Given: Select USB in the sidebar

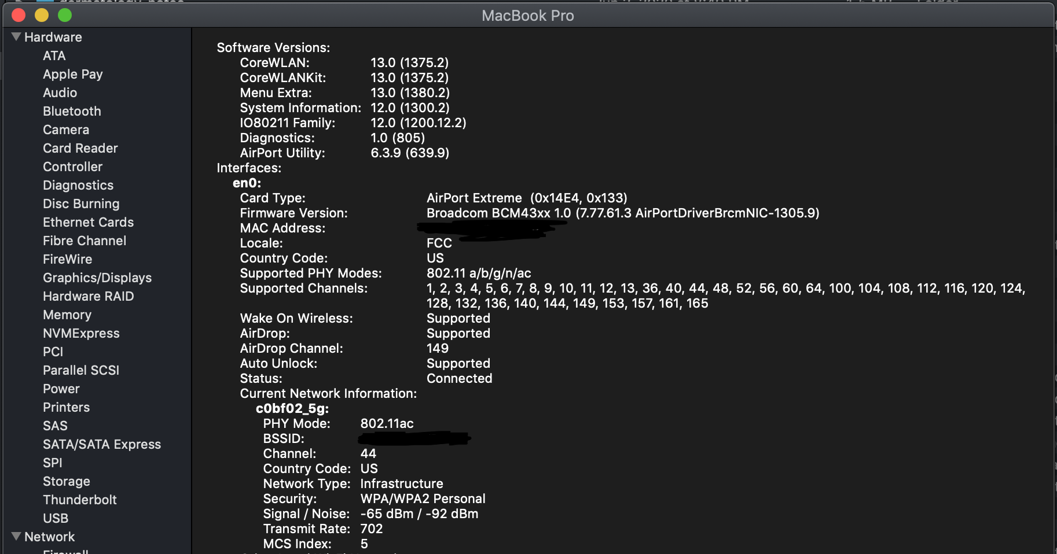Looking at the screenshot, I should coord(56,518).
